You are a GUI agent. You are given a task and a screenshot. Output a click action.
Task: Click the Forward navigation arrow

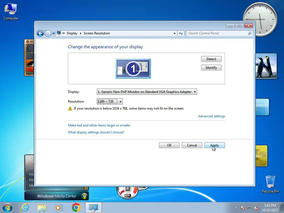[48, 33]
